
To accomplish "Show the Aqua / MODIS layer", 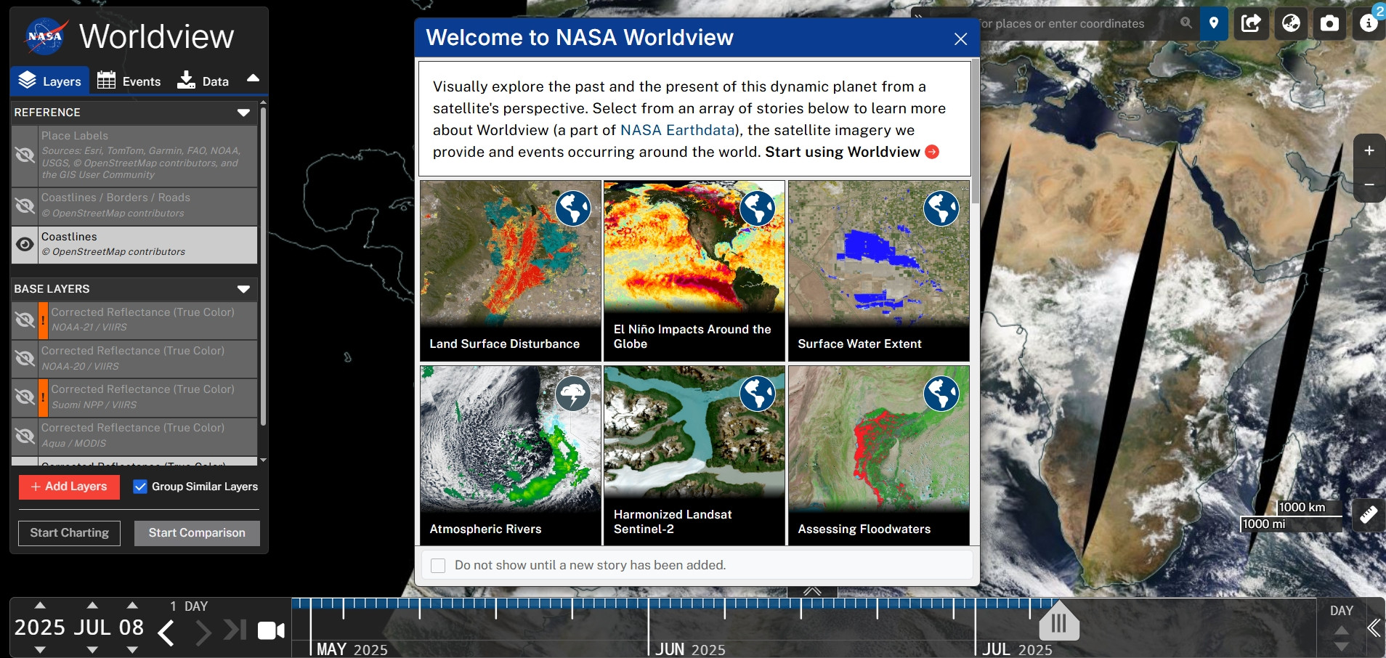I will [25, 436].
